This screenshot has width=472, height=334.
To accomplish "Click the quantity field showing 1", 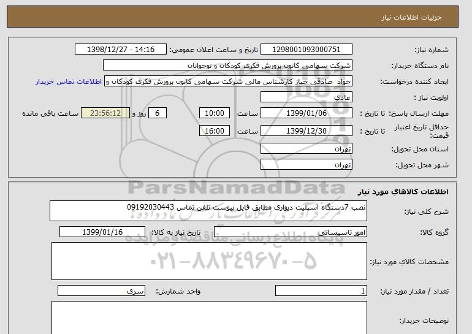I will [x=321, y=291].
